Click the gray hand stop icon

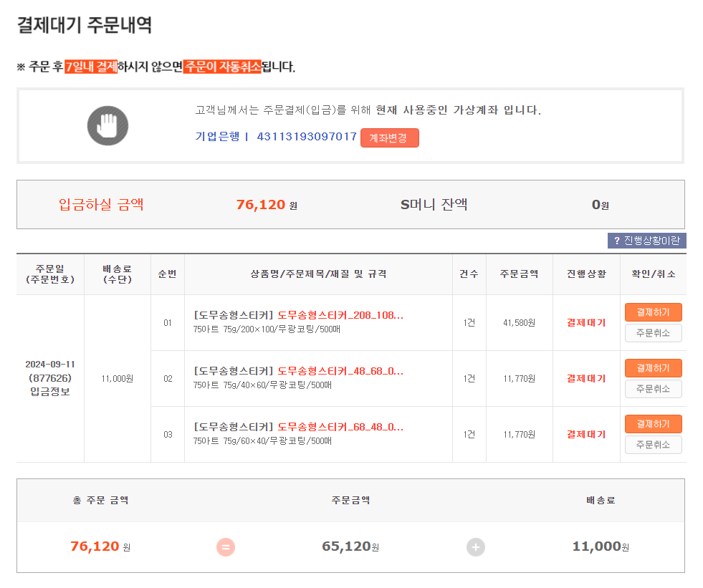(x=107, y=125)
